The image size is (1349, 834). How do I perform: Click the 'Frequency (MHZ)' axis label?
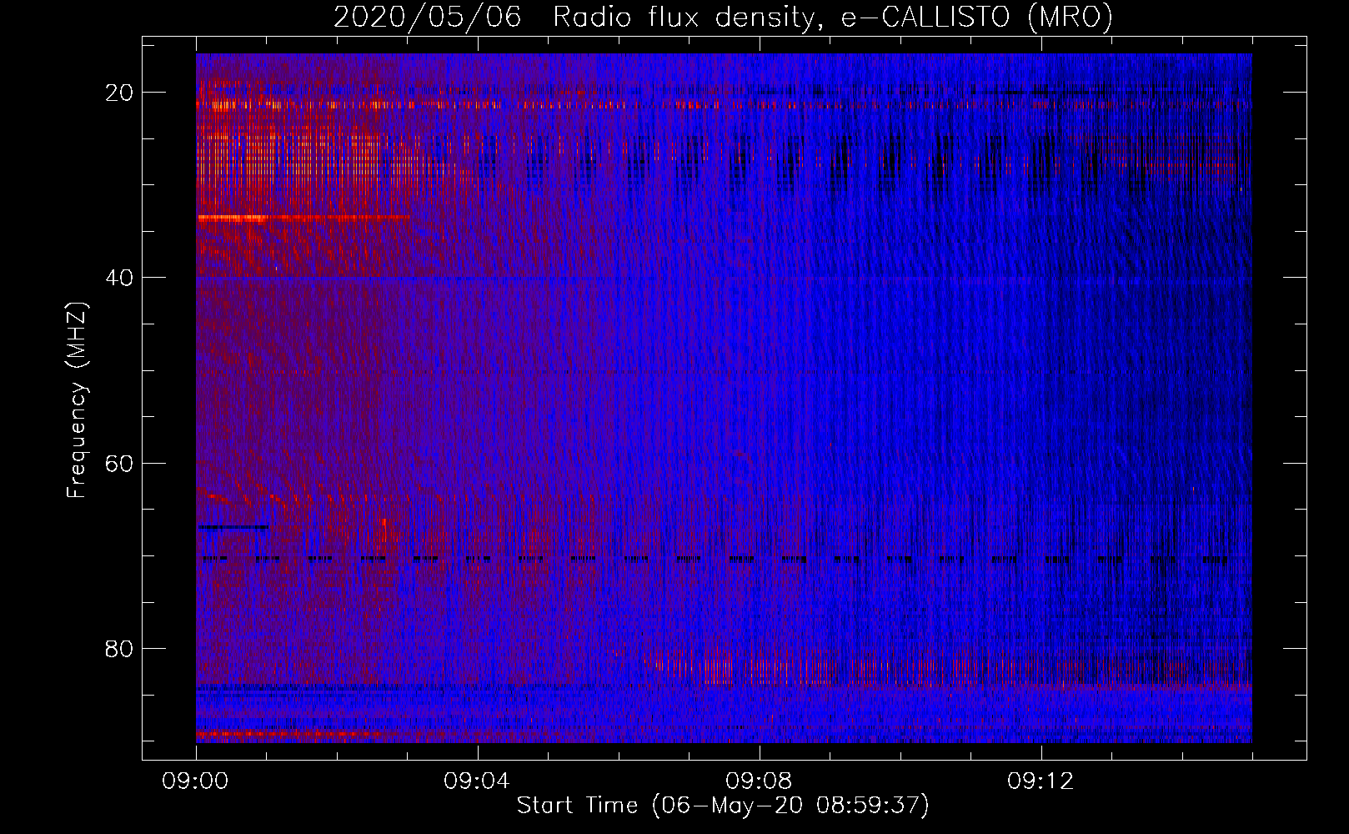point(76,399)
